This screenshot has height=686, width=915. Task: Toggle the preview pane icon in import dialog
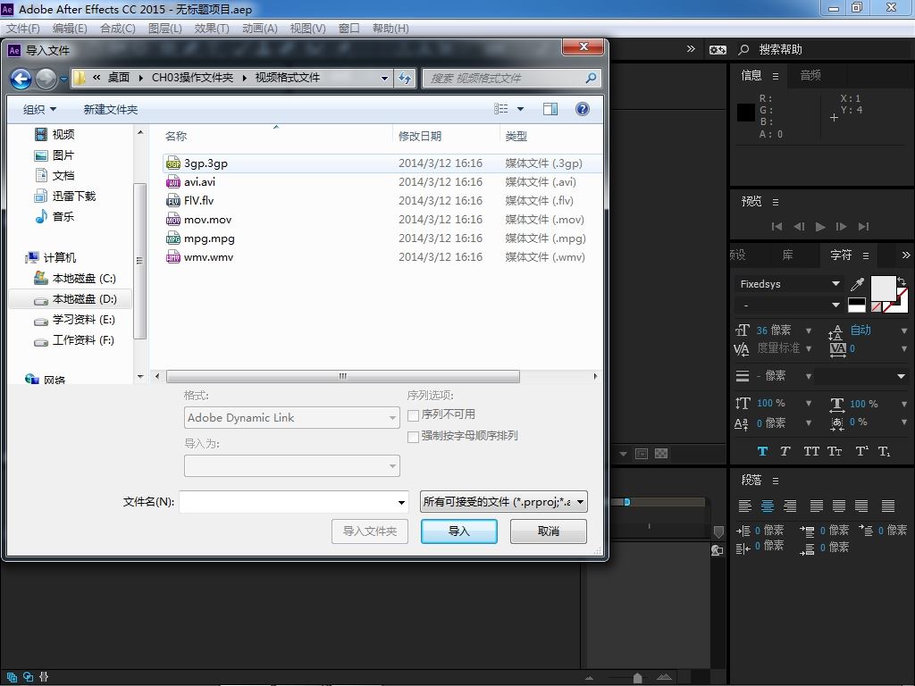coord(550,109)
